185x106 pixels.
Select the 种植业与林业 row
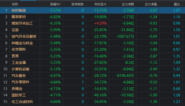coord(93,43)
